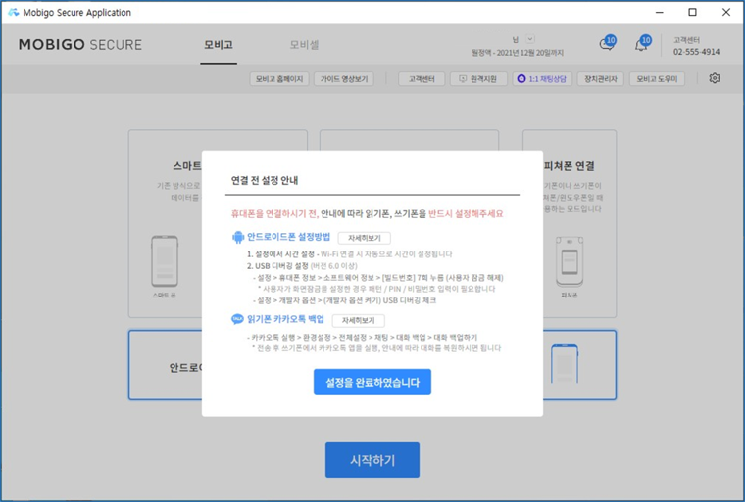The image size is (745, 502).
Task: Click the 연결 전 설정 안내 dialog title
Action: [x=265, y=180]
